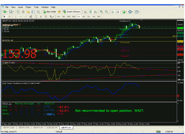185x134 pixels.
Task: Select the equidistant channel tool
Action: [x=31, y=17]
